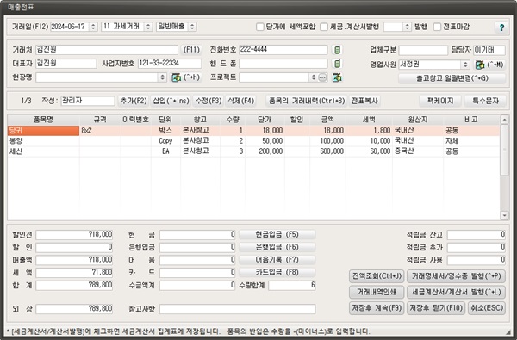Click the 삽입(^+Ins) button
This screenshot has width=517, height=340.
tap(171, 101)
